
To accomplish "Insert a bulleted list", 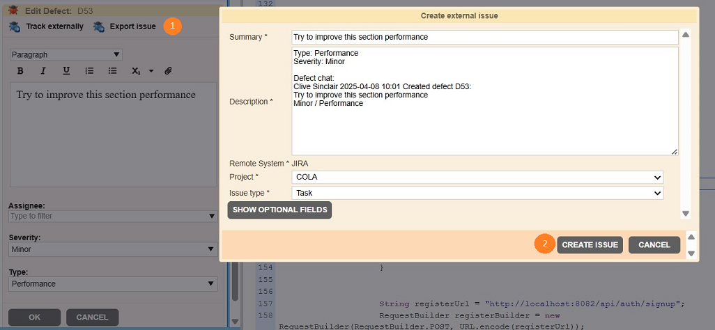I will click(112, 71).
